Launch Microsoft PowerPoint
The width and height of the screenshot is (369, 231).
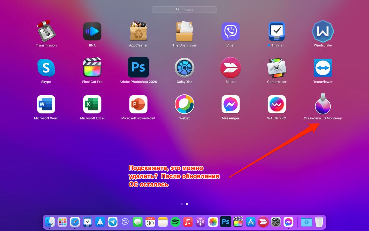(138, 104)
